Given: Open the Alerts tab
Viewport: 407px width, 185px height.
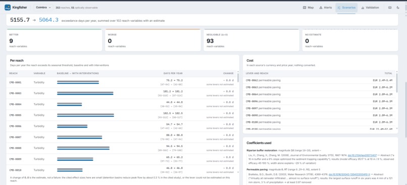Looking at the screenshot, I should point(326,8).
